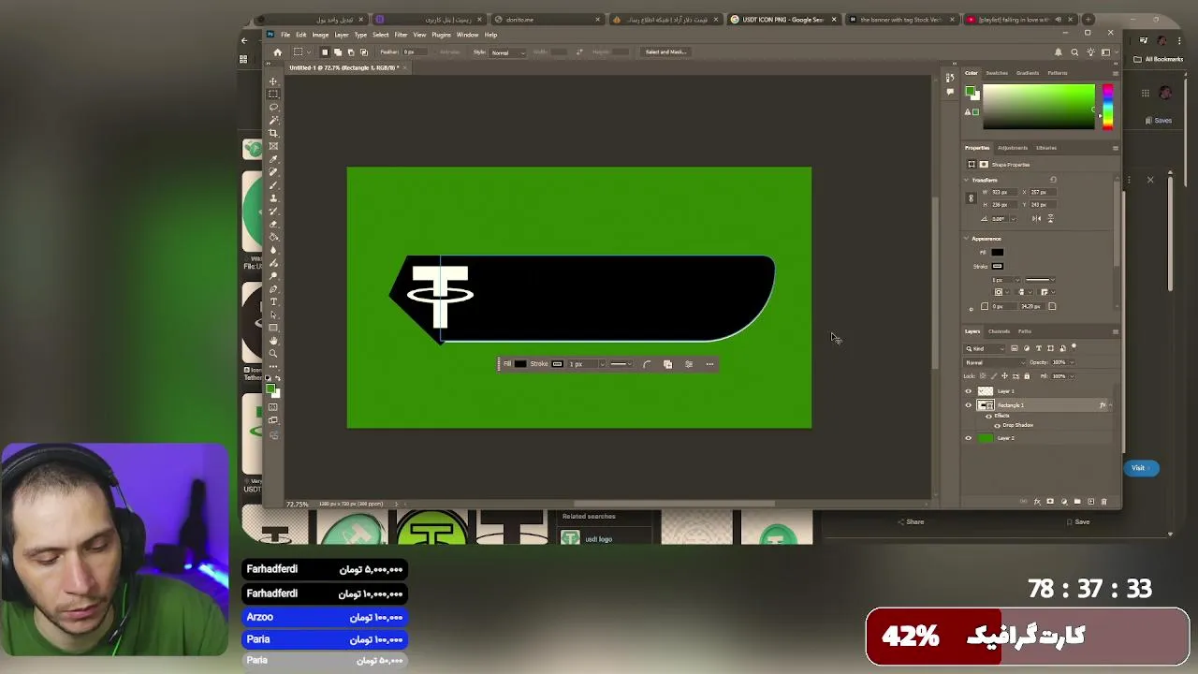Toggle the layer filter on/off switch
Image resolution: width=1198 pixels, height=674 pixels.
(1074, 346)
